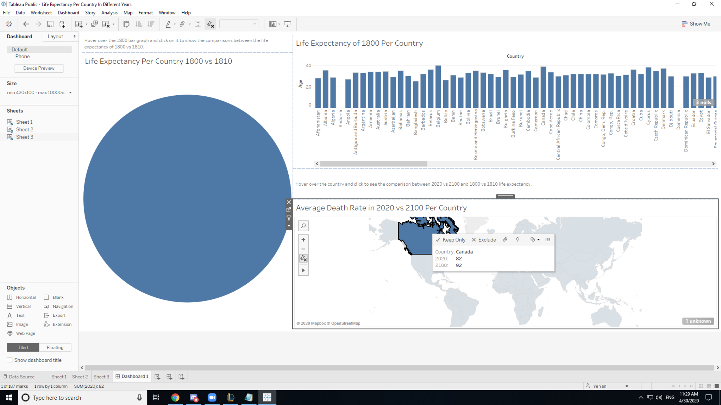Click Use as Filter funnel icon
This screenshot has width=721, height=405.
(x=289, y=218)
